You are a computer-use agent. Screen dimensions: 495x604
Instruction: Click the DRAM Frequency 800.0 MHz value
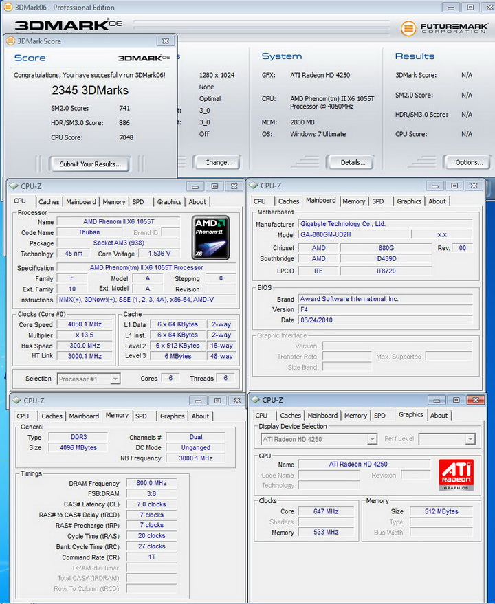pyautogui.click(x=151, y=483)
